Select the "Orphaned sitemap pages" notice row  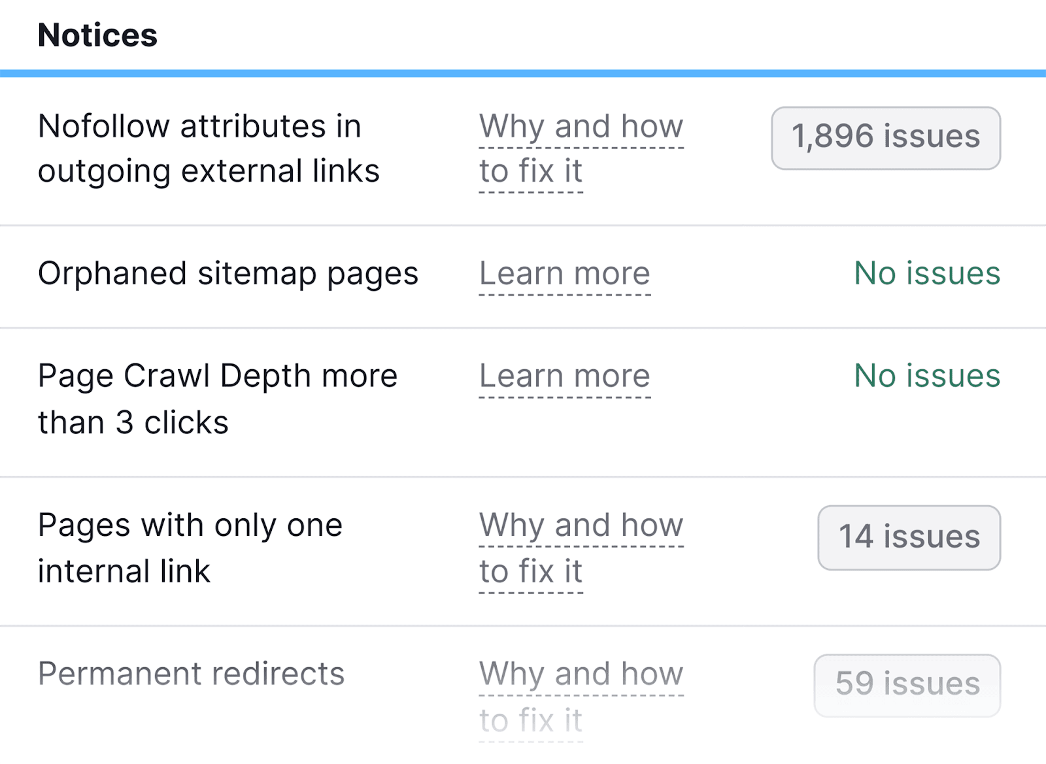(x=228, y=273)
